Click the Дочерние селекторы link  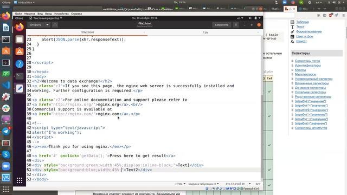[x=310, y=88]
